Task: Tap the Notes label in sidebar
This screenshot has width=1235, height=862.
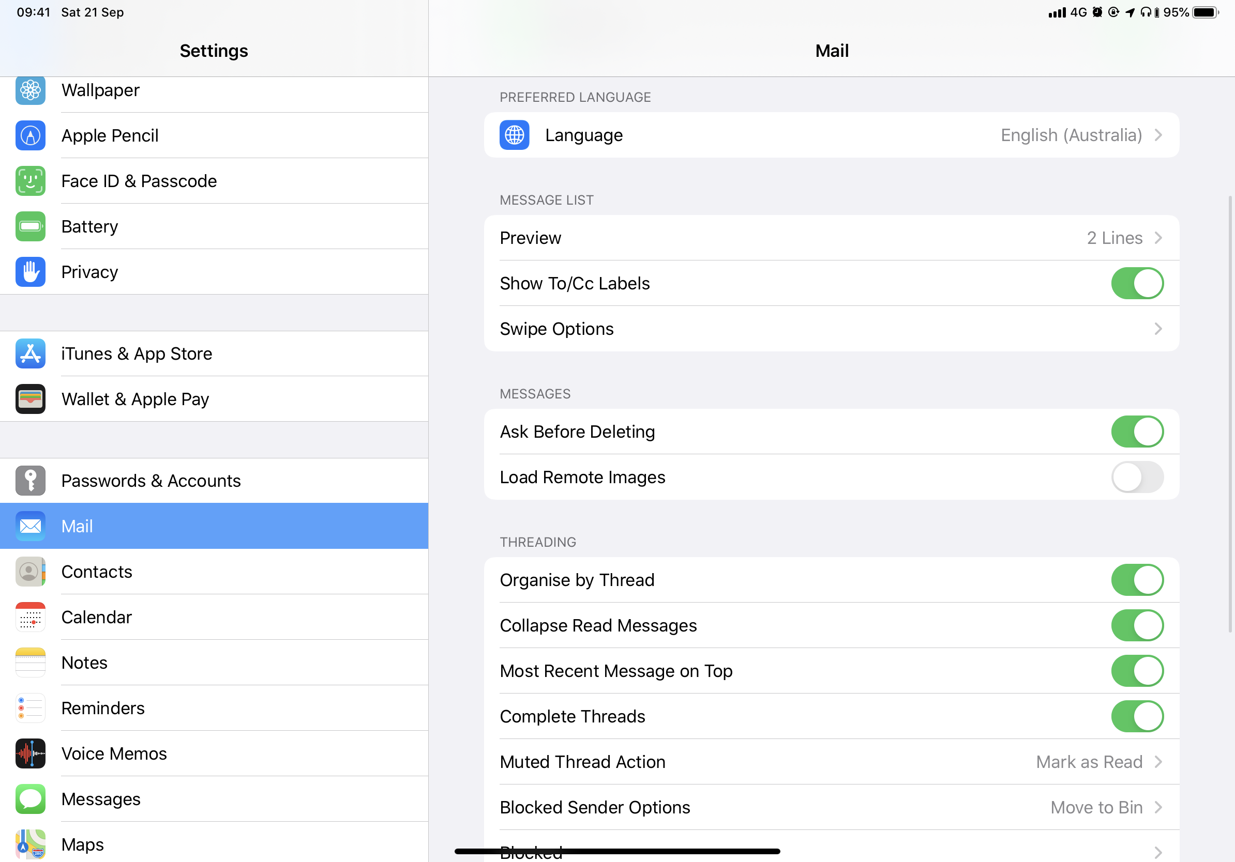Action: point(84,663)
